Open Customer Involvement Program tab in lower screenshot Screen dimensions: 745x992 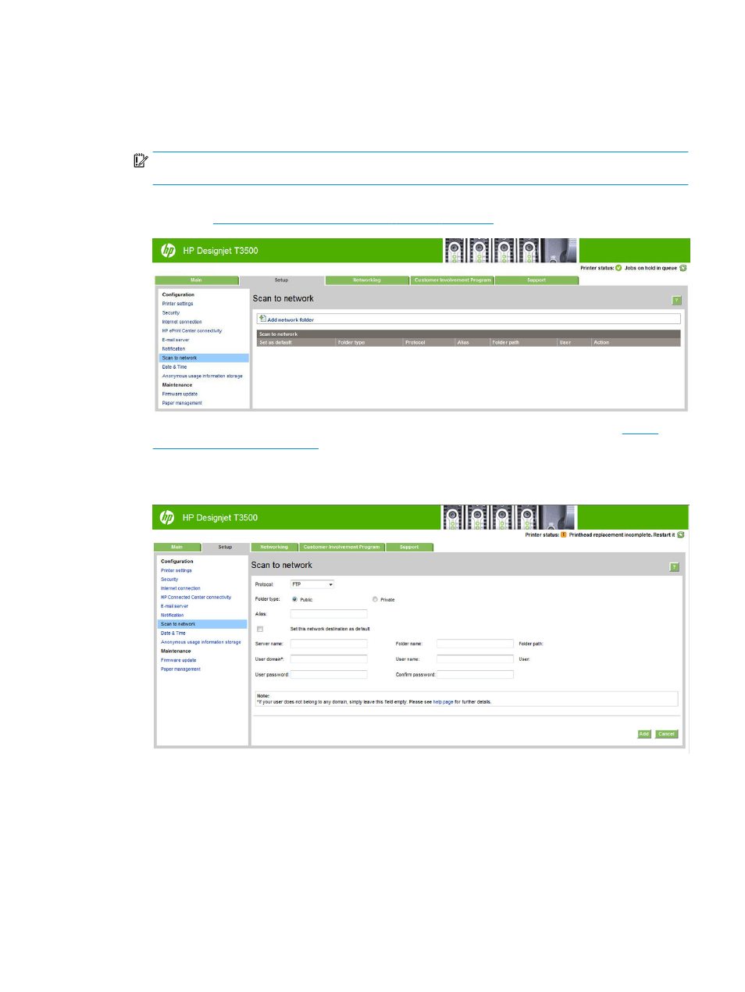point(341,548)
